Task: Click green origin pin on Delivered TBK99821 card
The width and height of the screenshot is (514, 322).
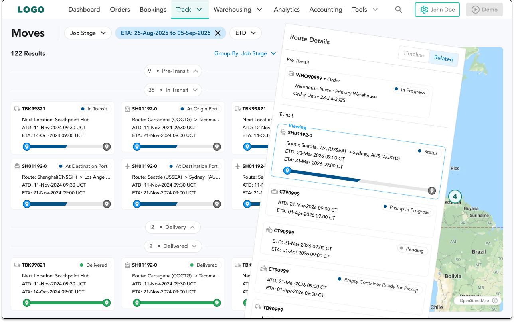Action: [27, 303]
